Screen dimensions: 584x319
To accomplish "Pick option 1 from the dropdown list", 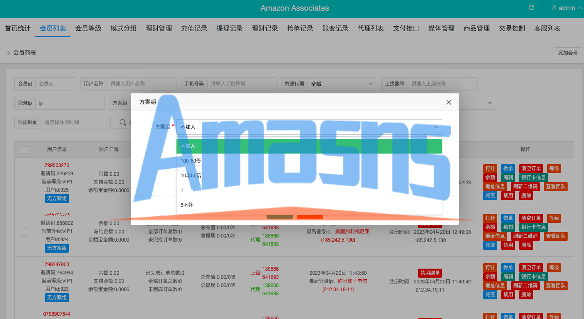I will (x=309, y=190).
